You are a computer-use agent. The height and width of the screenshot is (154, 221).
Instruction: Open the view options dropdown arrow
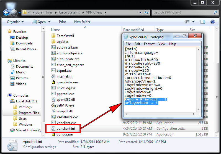(194, 22)
